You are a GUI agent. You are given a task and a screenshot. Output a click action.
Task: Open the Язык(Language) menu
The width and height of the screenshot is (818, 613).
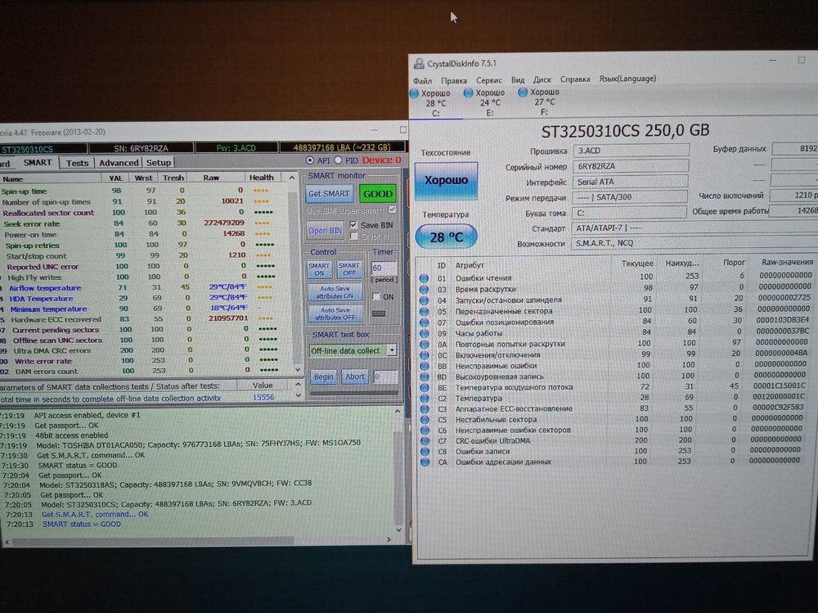[x=627, y=79]
